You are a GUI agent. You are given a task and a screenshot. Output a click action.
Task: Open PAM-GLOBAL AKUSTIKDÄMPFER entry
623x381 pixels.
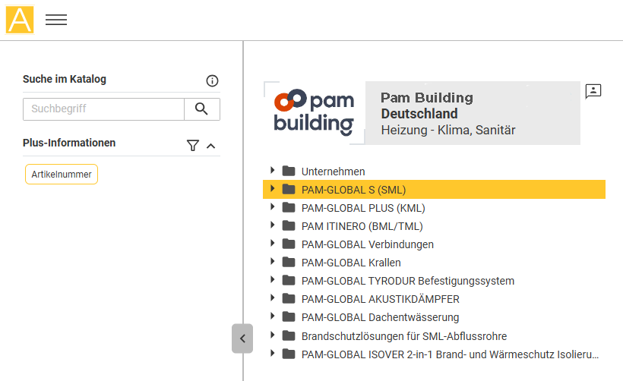coord(380,299)
